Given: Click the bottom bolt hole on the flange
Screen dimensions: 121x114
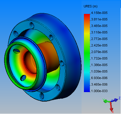Looking at the screenshot, I should pos(42,96).
